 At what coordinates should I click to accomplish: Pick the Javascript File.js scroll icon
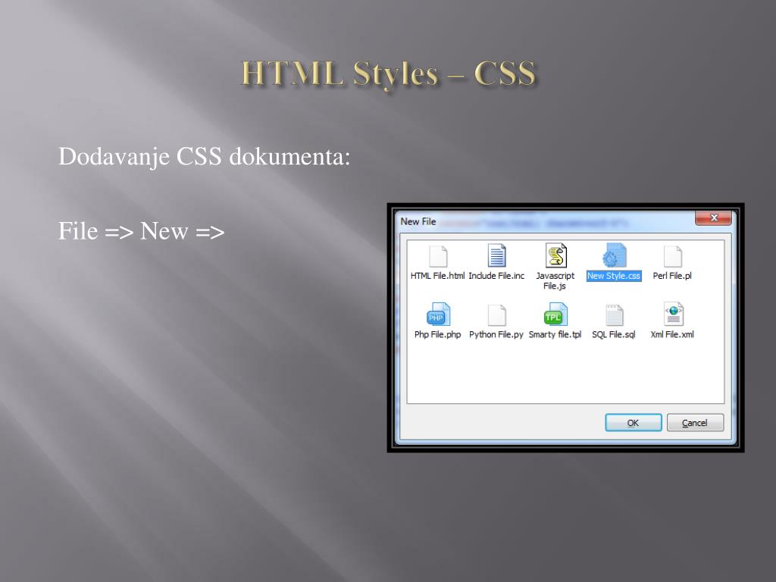(x=555, y=255)
